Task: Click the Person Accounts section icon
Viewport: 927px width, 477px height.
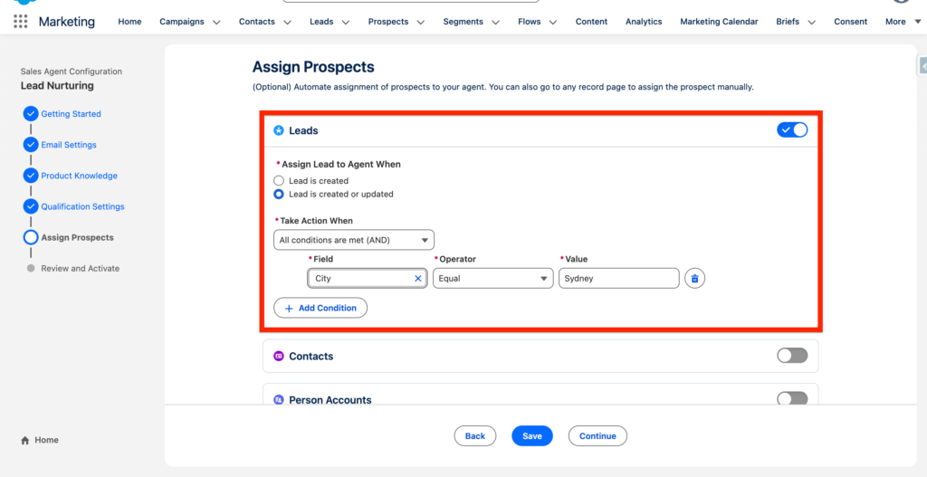Action: [x=279, y=400]
